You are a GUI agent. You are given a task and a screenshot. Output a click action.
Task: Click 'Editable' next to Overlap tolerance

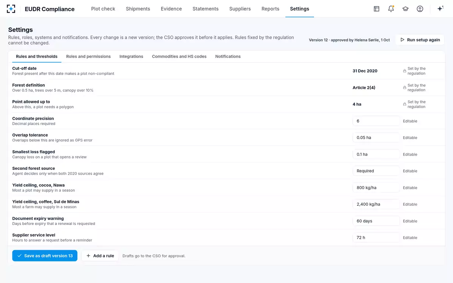pos(410,138)
